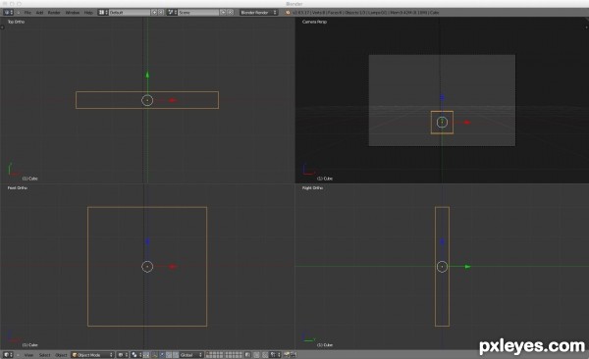The image size is (589, 359).
Task: Toggle the 3D manipulator widget
Action: (154, 355)
